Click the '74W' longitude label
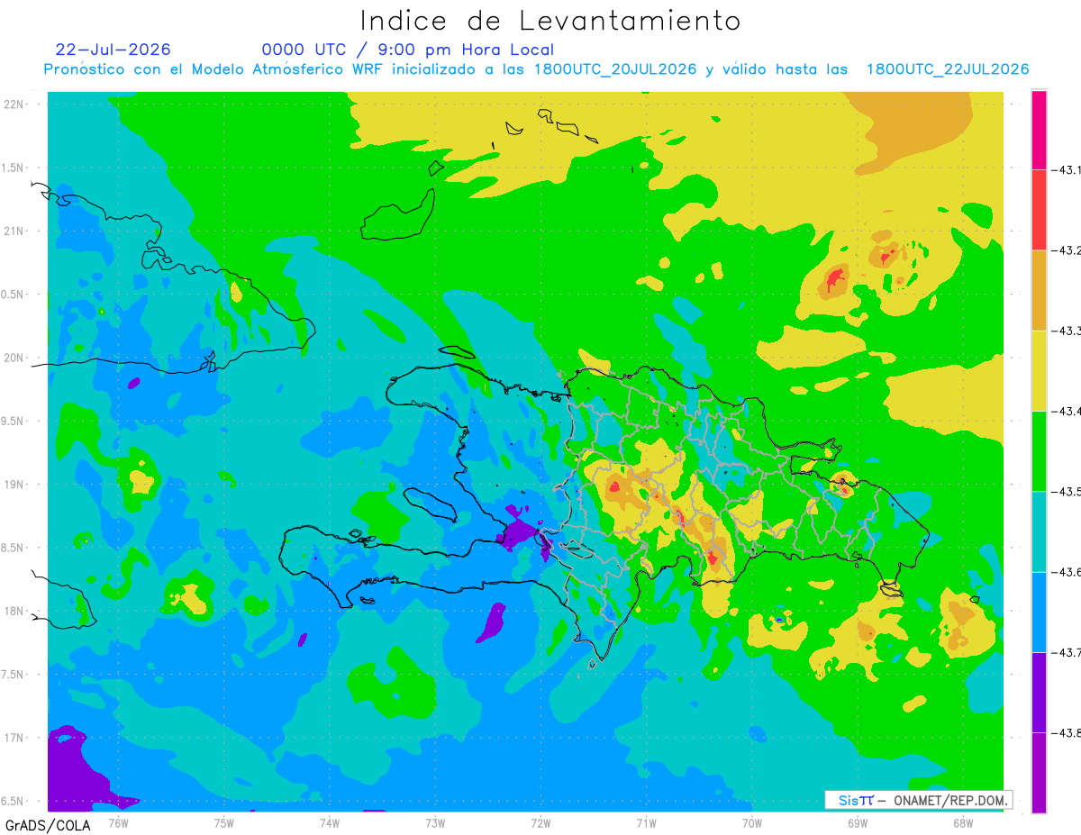The width and height of the screenshot is (1081, 835). coord(329,823)
